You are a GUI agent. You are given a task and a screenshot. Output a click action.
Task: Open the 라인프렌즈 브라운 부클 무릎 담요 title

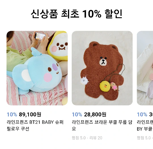click(x=102, y=125)
